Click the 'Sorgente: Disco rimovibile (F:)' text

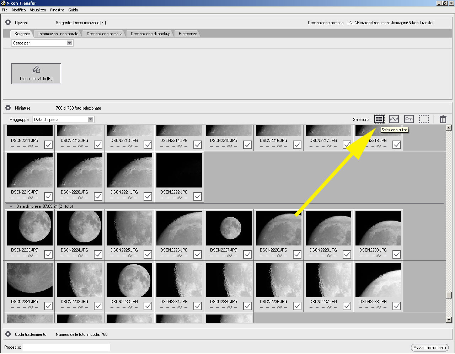(x=81, y=23)
